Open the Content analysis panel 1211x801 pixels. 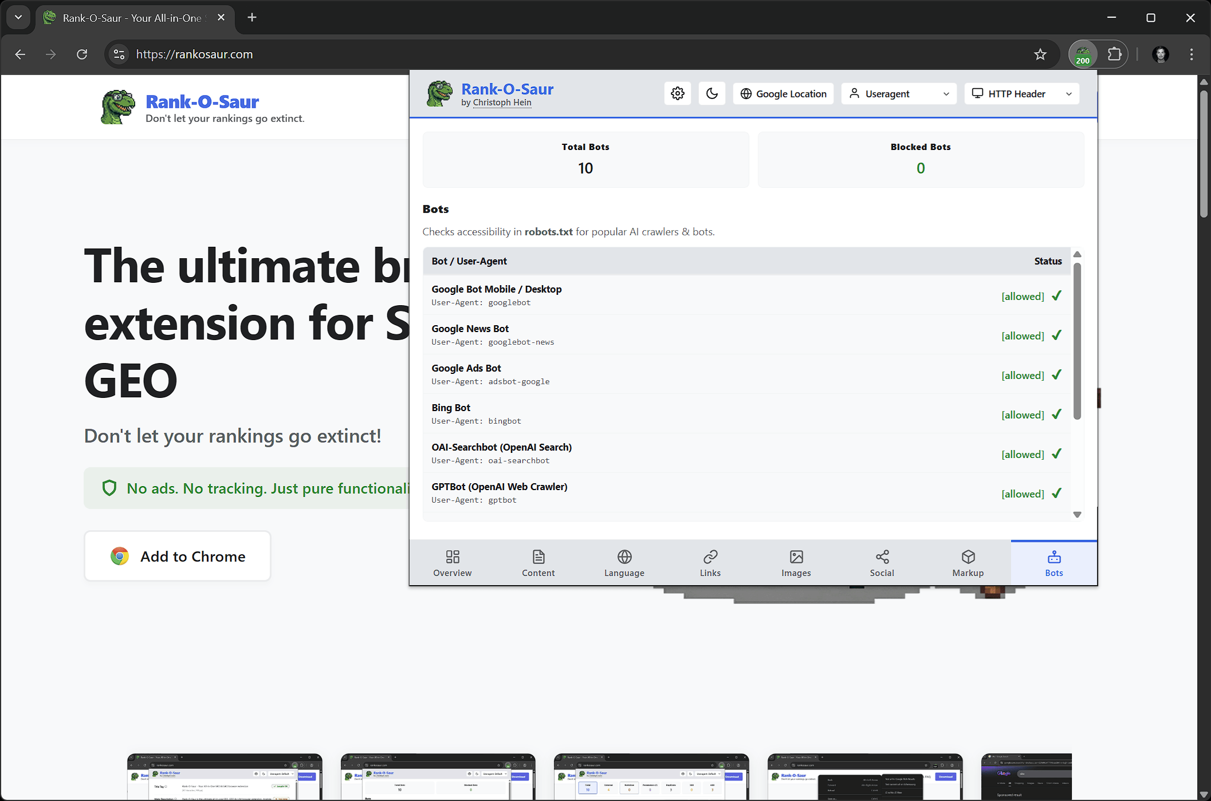pyautogui.click(x=538, y=562)
